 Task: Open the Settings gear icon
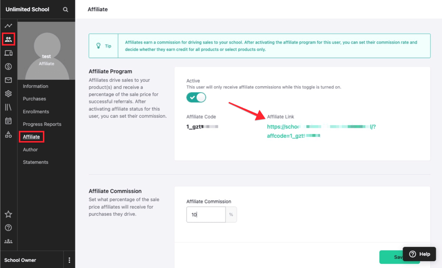[8, 93]
